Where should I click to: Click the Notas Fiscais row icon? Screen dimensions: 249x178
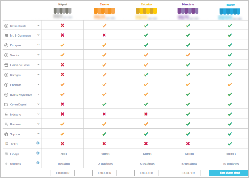coord(6,26)
